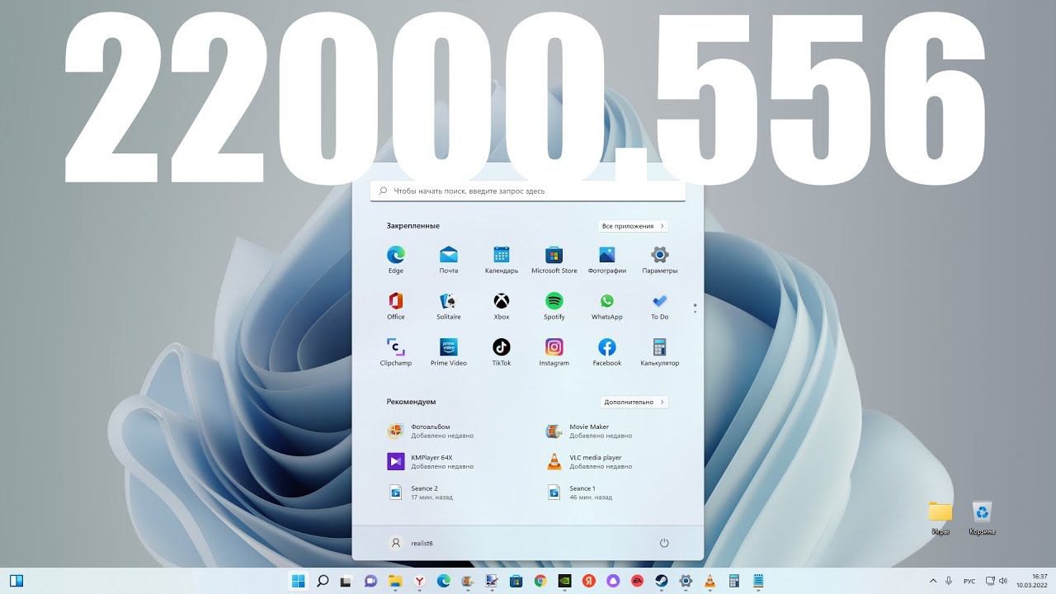Launch Spotify from the pinned apps
The image size is (1056, 594).
554,305
